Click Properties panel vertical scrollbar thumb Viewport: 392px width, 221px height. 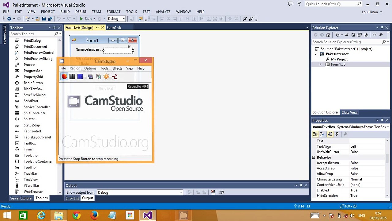coord(387,158)
